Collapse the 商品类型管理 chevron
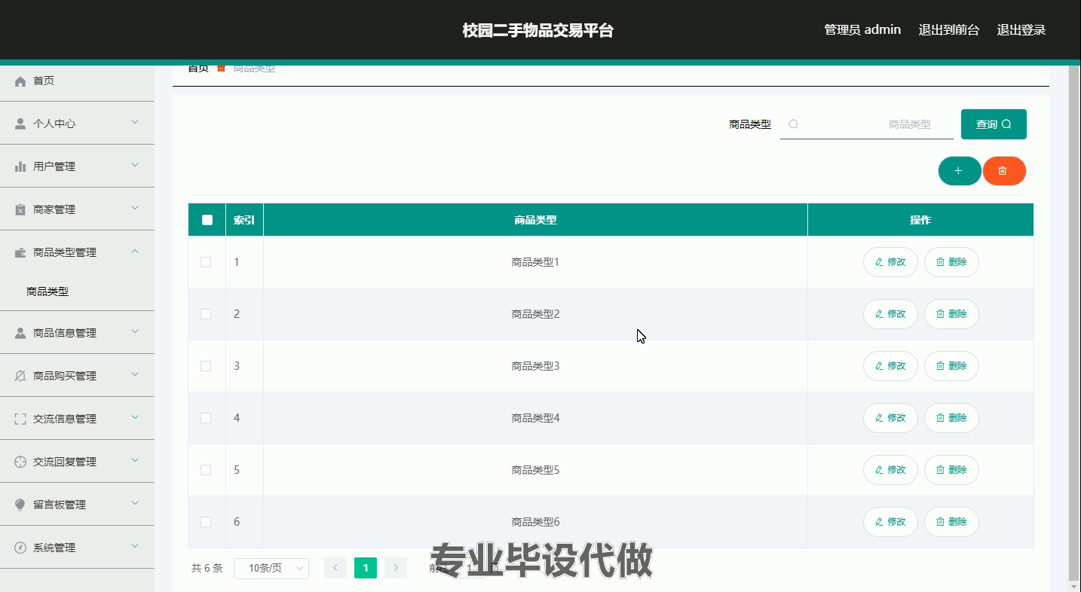1081x592 pixels. (135, 251)
